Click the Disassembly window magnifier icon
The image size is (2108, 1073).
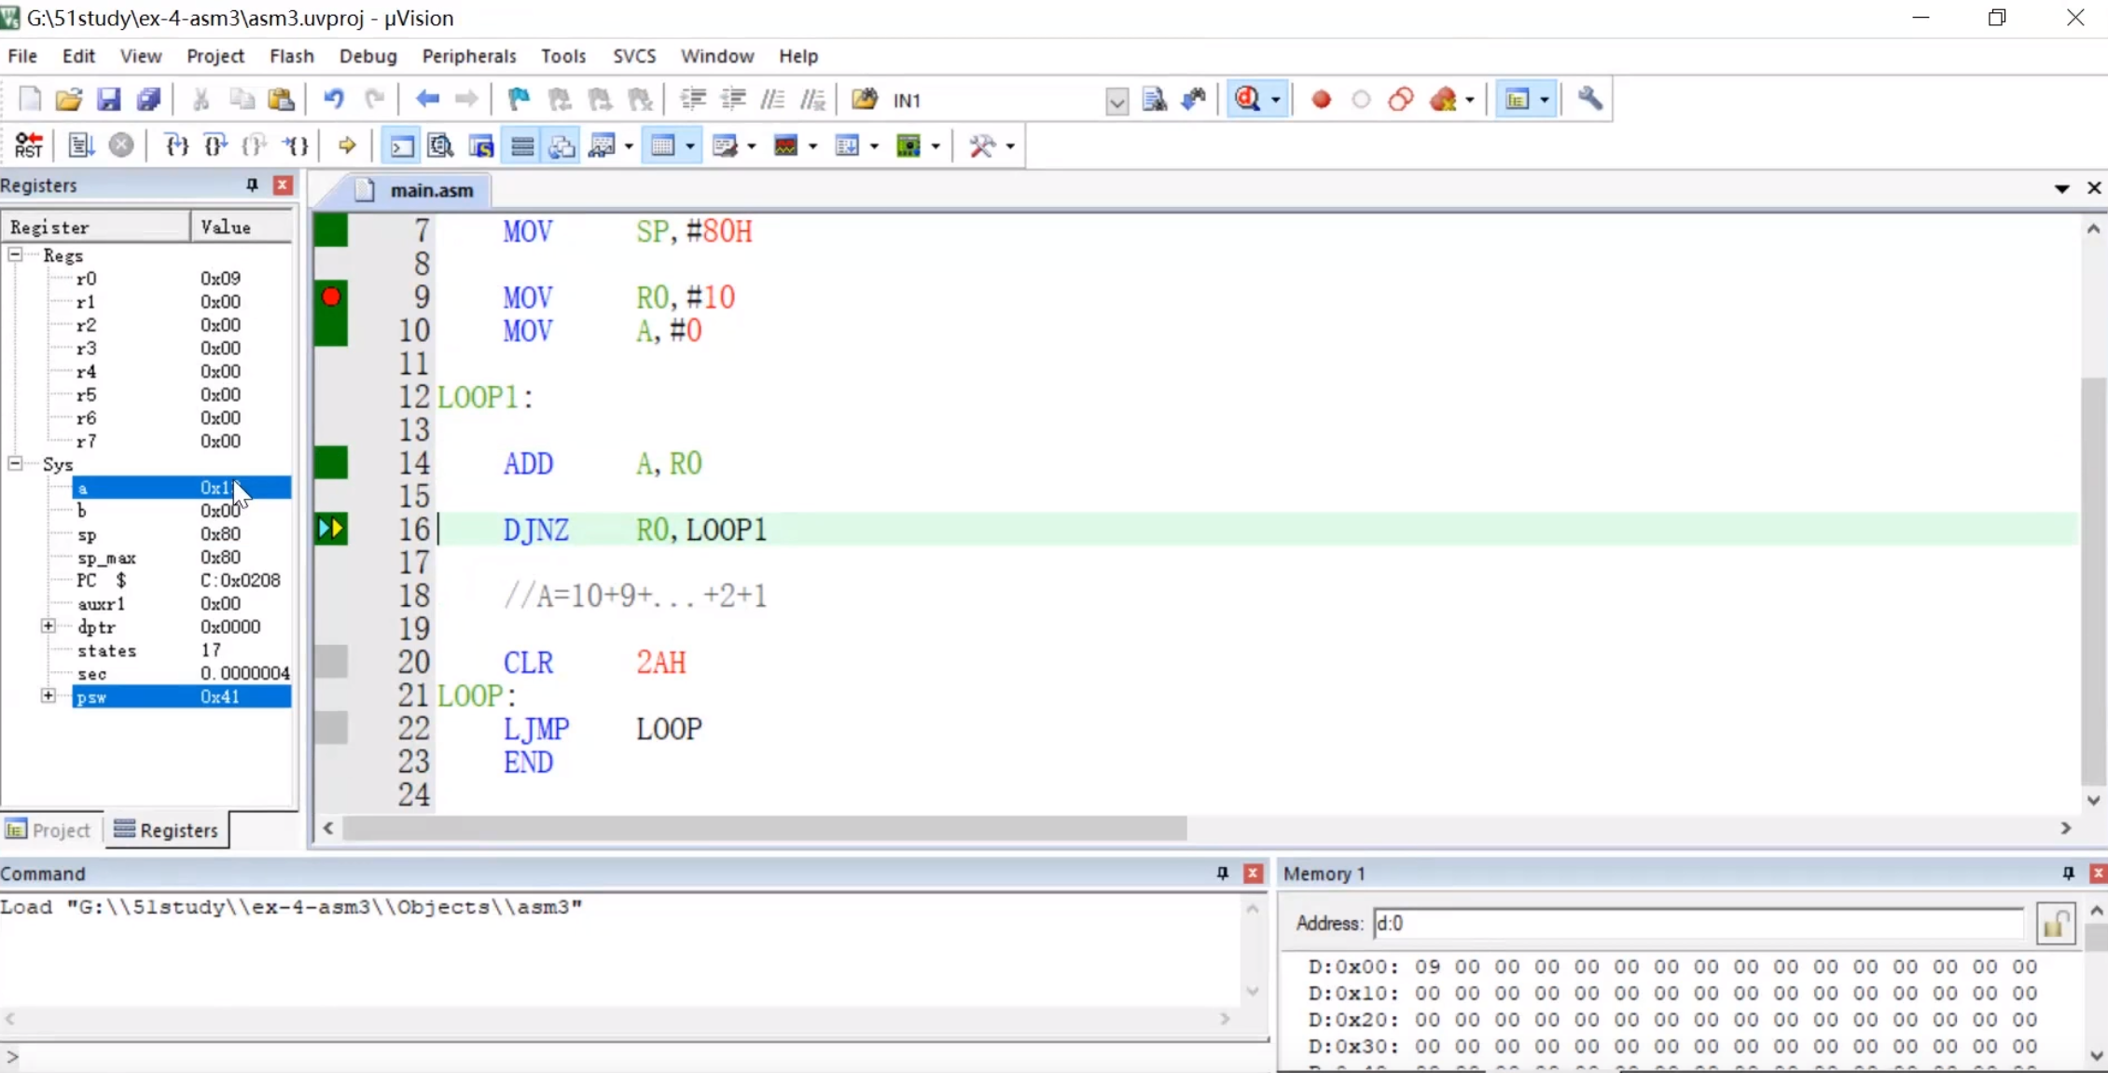click(440, 145)
